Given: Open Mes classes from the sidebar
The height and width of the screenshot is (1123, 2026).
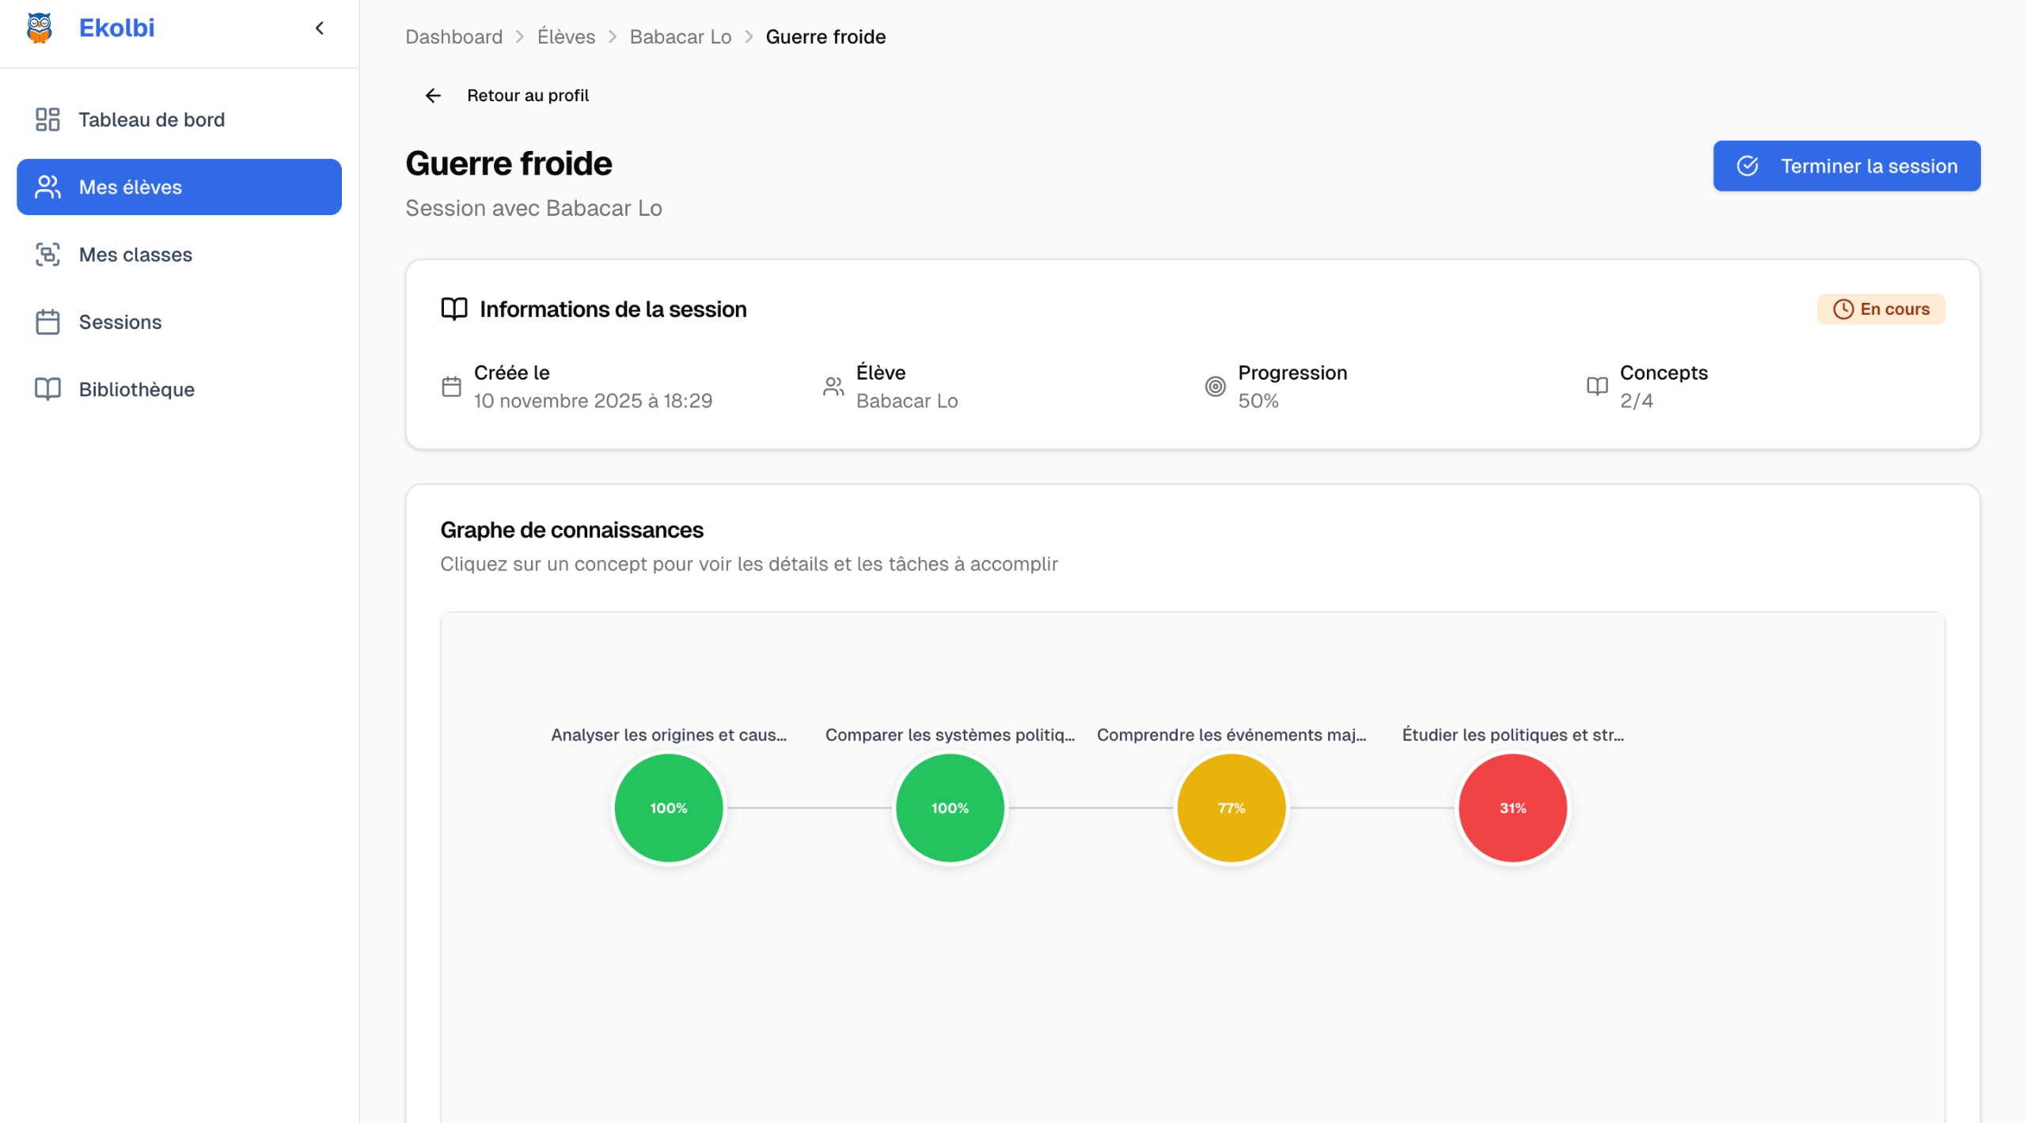Looking at the screenshot, I should pos(135,255).
